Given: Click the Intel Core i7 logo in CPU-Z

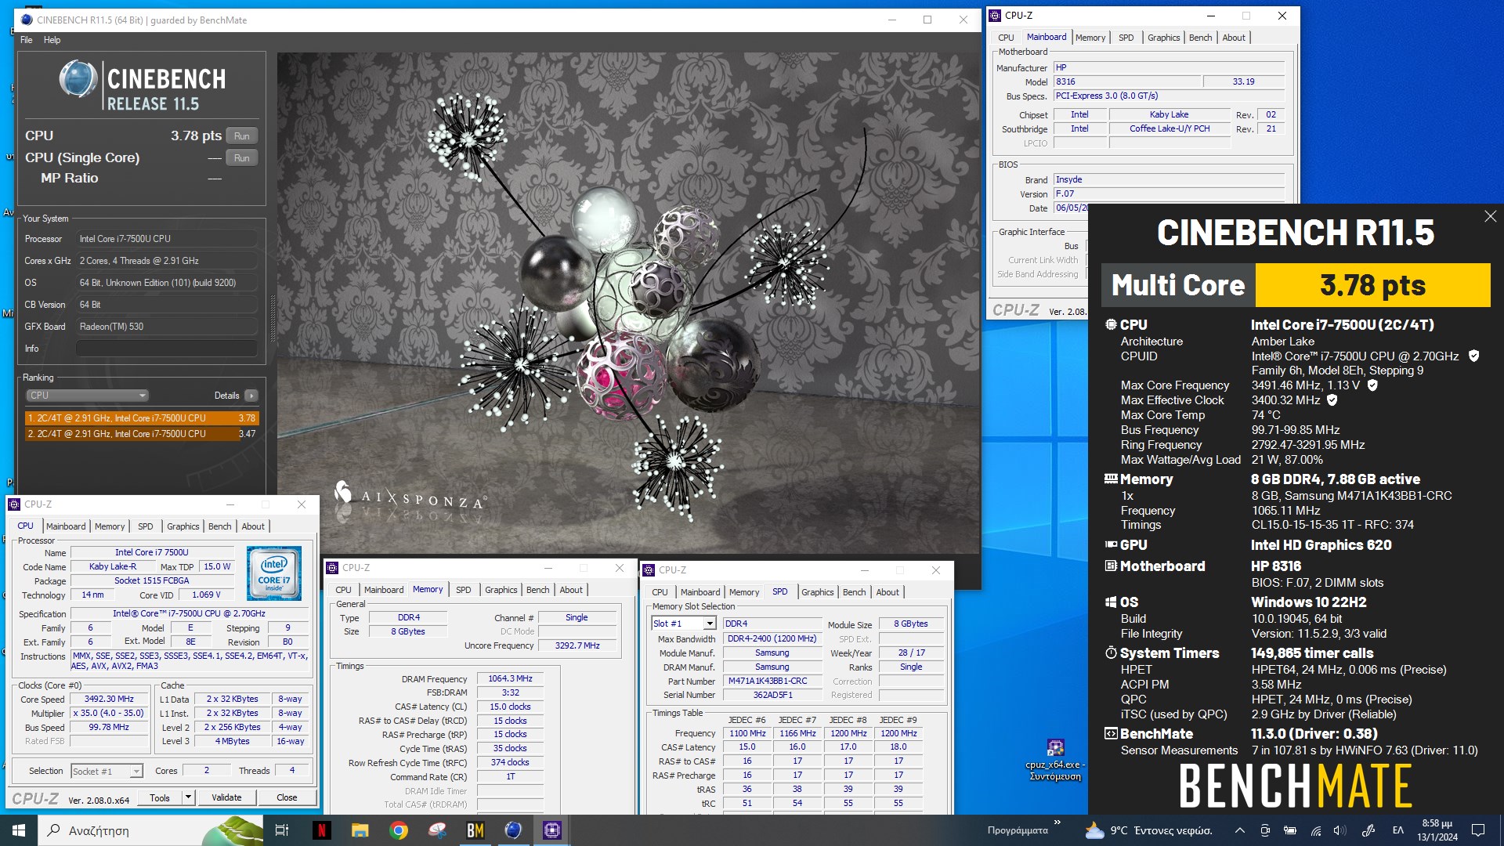Looking at the screenshot, I should (274, 574).
